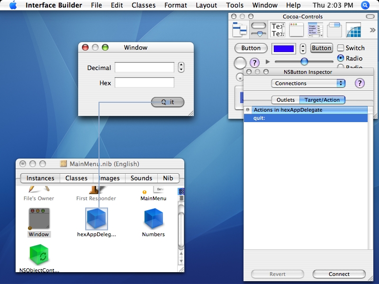Open the Layout menu
This screenshot has width=379, height=284.
pyautogui.click(x=207, y=5)
